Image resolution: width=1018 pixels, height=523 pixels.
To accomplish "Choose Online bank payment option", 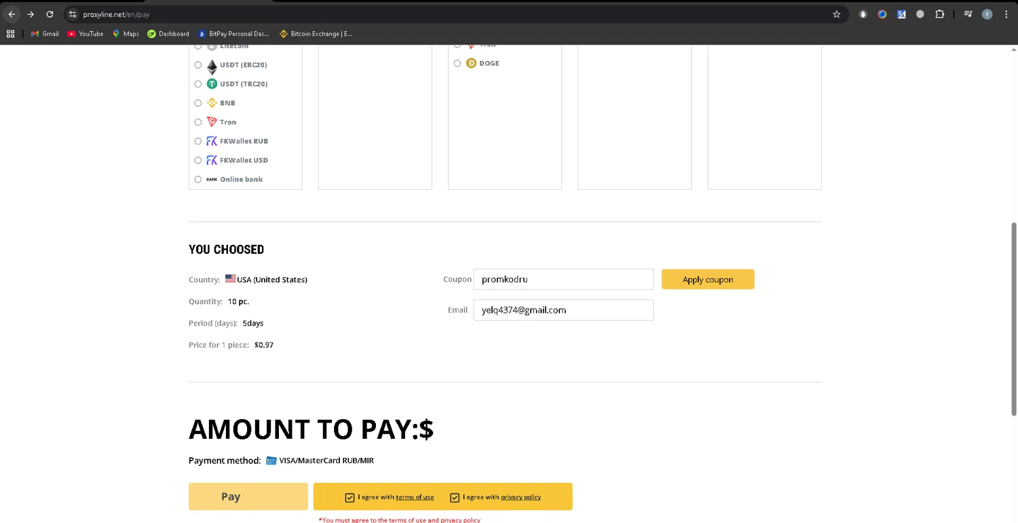I will (198, 179).
